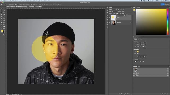The width and height of the screenshot is (170, 95).
Task: Hide the Ellipse 1 shape layer
Action: pos(110,17)
